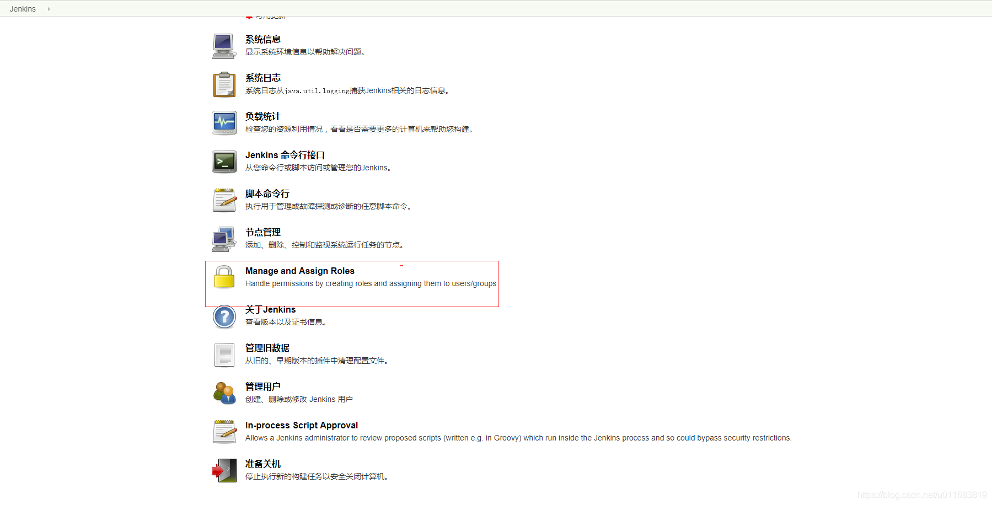The height and width of the screenshot is (505, 992).
Task: Click the 脚本命令行 notepad icon
Action: [224, 200]
